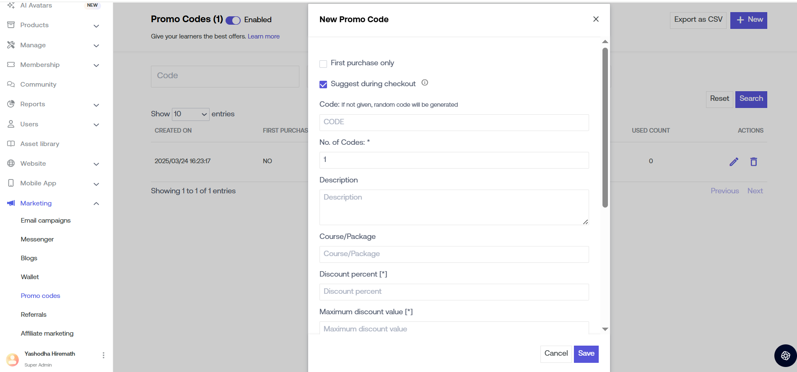Expand the Products menu chevron

tap(96, 26)
